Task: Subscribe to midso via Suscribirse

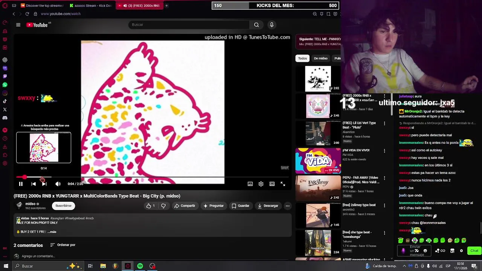Action: [63, 206]
